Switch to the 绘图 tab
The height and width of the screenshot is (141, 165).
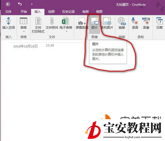point(52,11)
